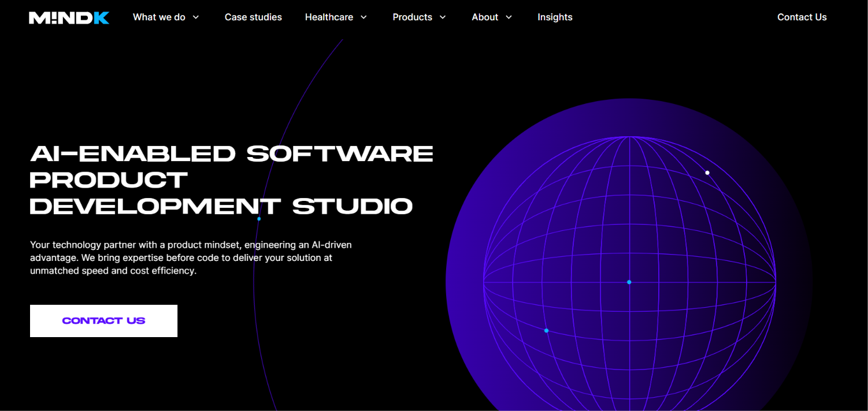Click Contact Us in the top navigation
Viewport: 868px width, 411px height.
802,17
